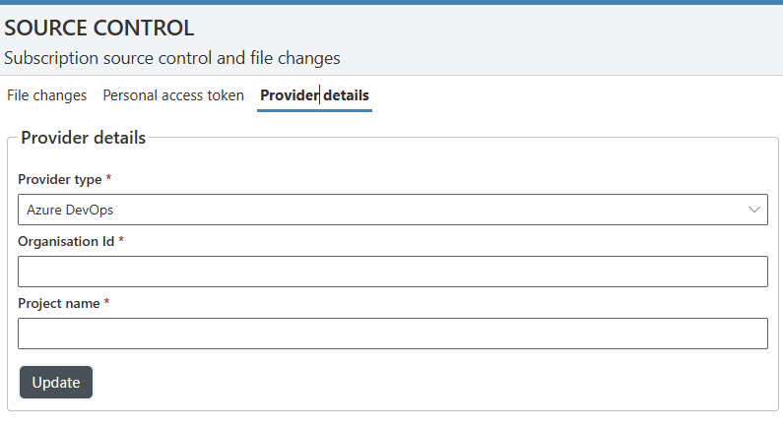The width and height of the screenshot is (783, 426).
Task: Click the Provider type label
Action: pyautogui.click(x=59, y=180)
